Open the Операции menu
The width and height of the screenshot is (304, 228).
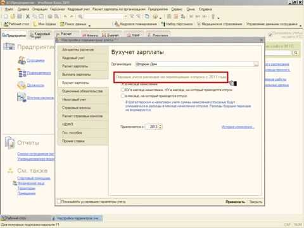[40, 9]
